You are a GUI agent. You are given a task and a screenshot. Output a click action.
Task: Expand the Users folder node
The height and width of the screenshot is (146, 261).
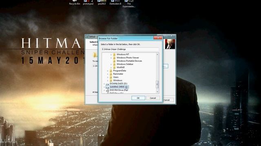pyautogui.click(x=108, y=77)
